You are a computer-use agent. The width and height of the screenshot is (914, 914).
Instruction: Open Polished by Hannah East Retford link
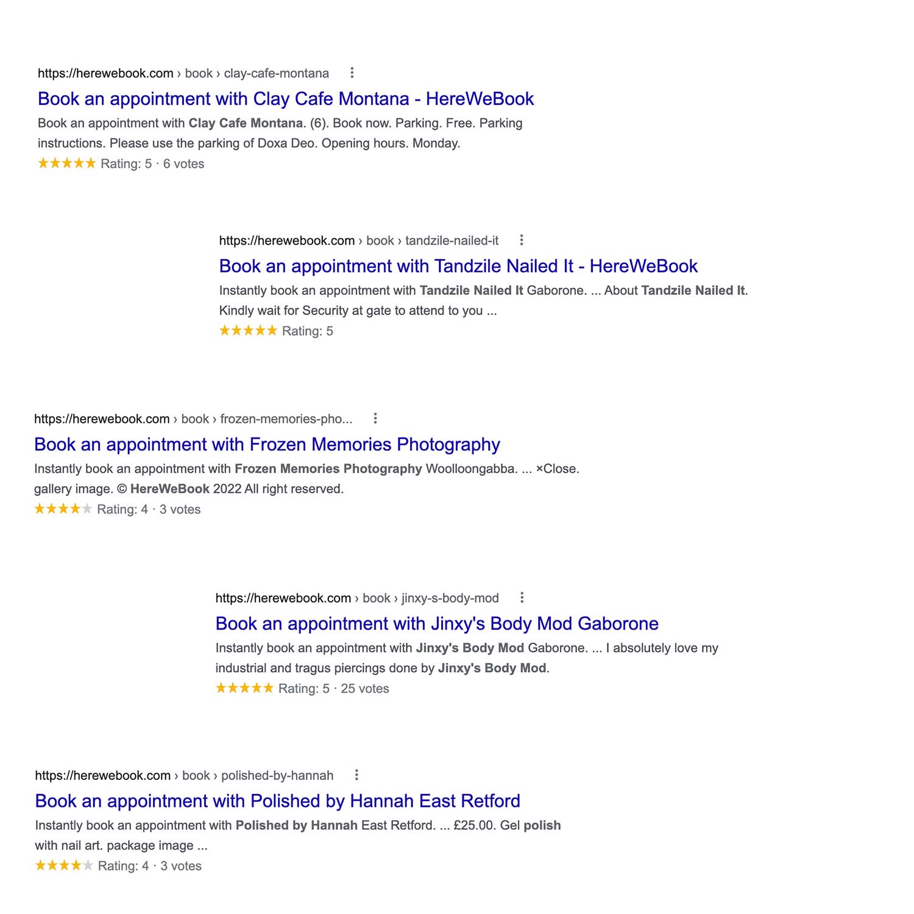click(278, 801)
